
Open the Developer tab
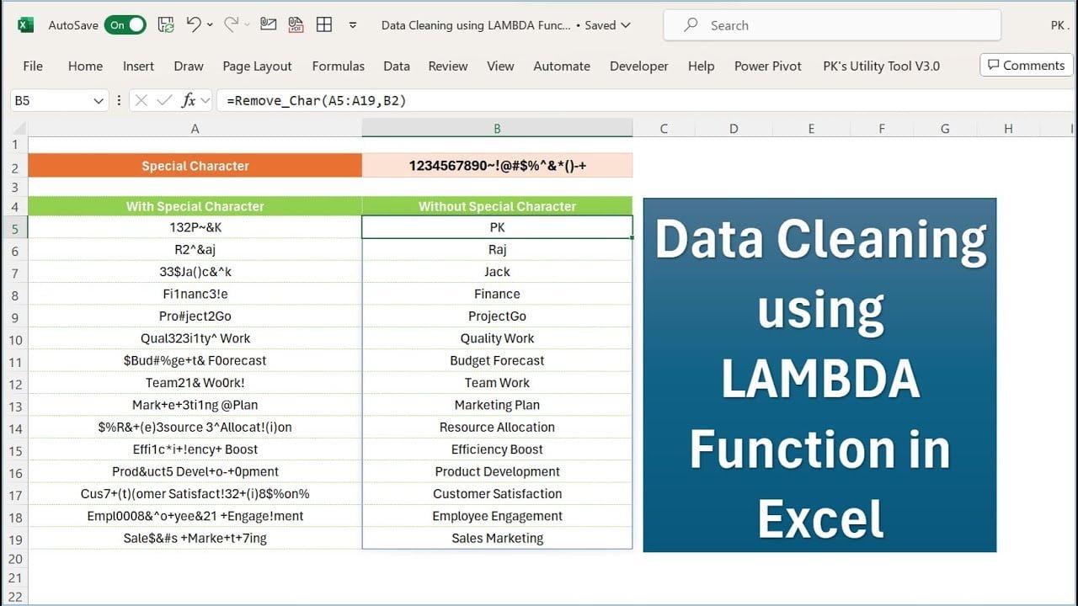click(x=639, y=66)
